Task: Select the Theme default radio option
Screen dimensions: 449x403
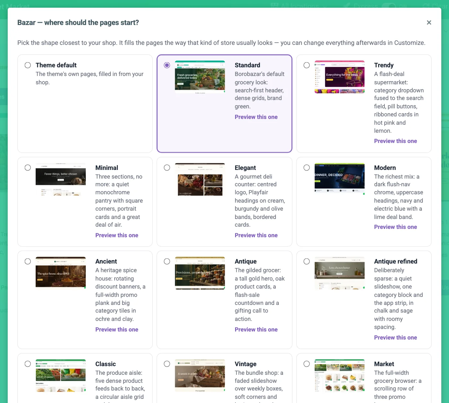Action: click(x=28, y=65)
